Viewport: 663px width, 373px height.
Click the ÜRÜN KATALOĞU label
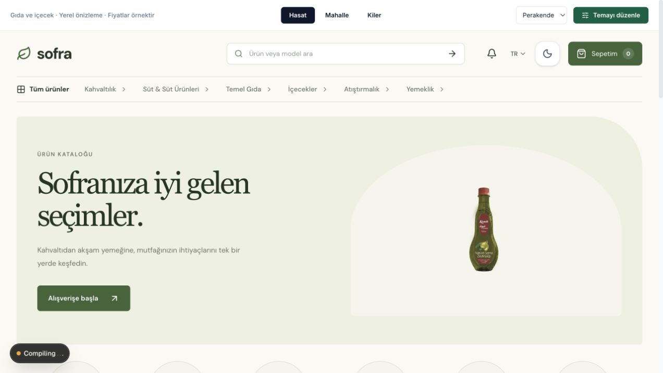[65, 154]
